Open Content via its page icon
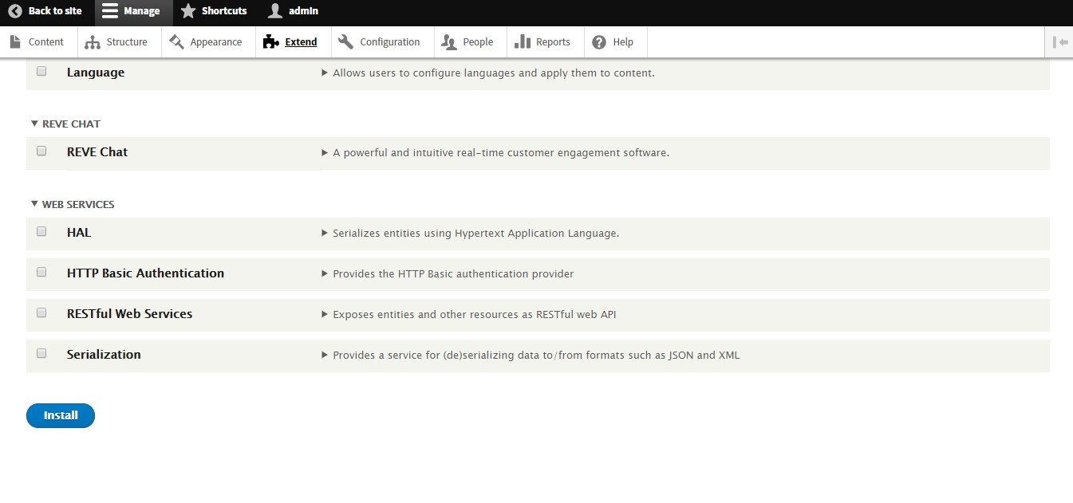The image size is (1073, 503). 15,41
